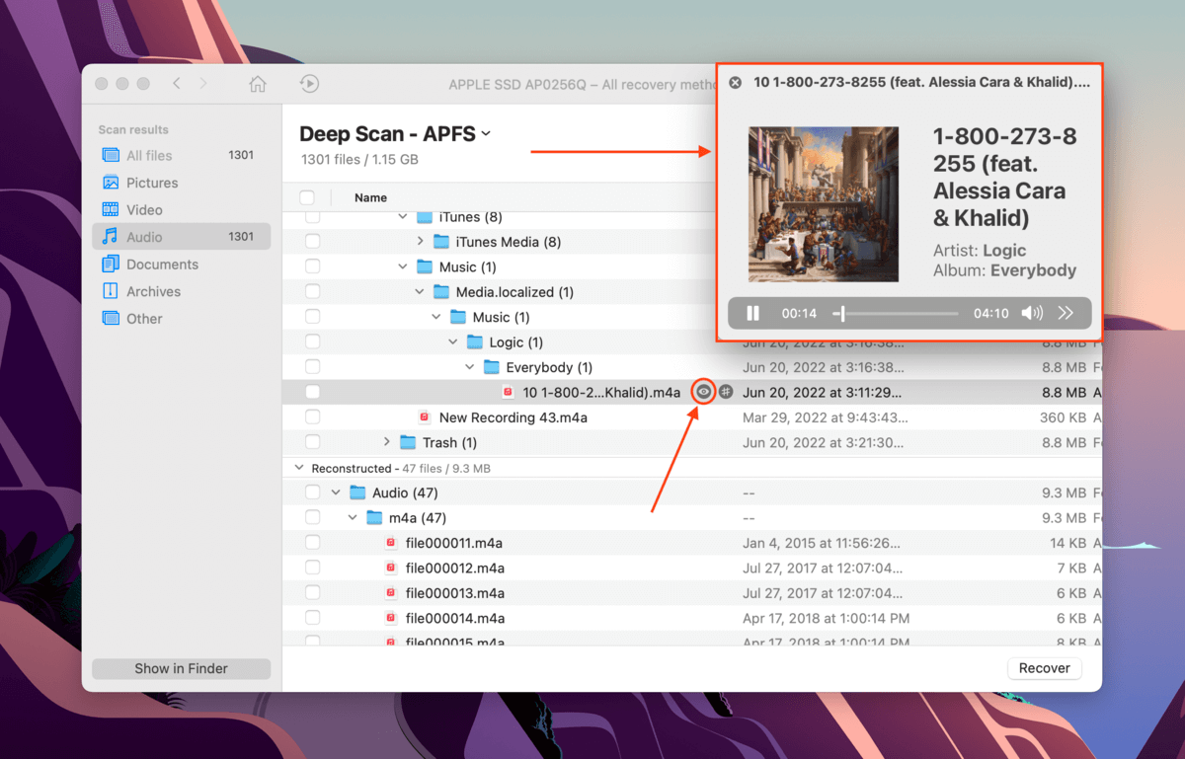Select Documents category in sidebar
1185x759 pixels.
click(x=182, y=265)
